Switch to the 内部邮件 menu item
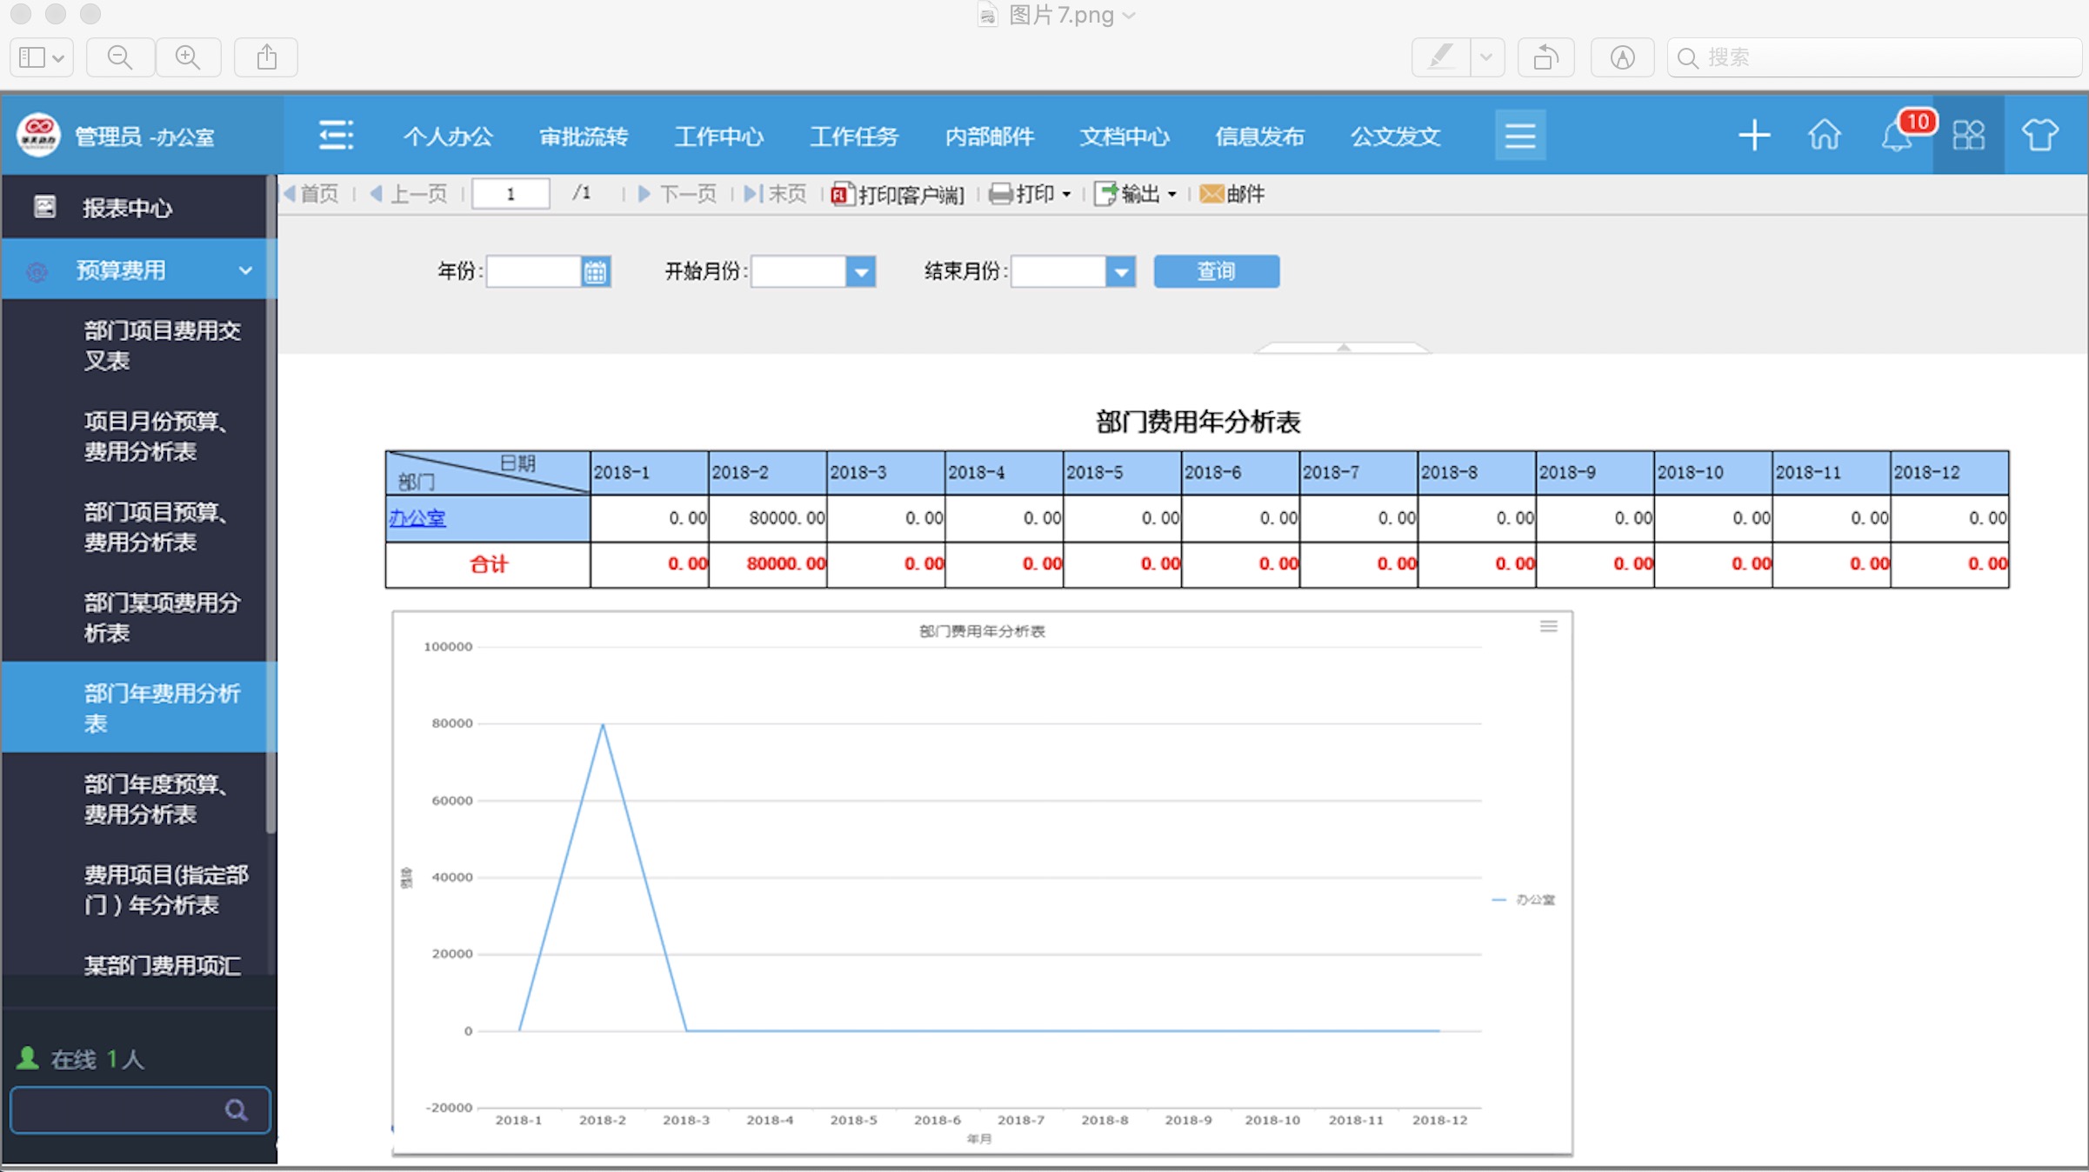 tap(989, 137)
